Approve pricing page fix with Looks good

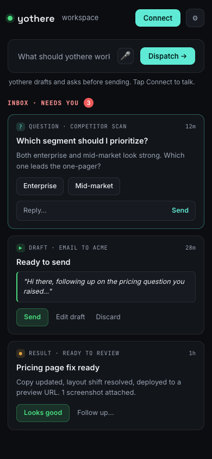(x=43, y=413)
